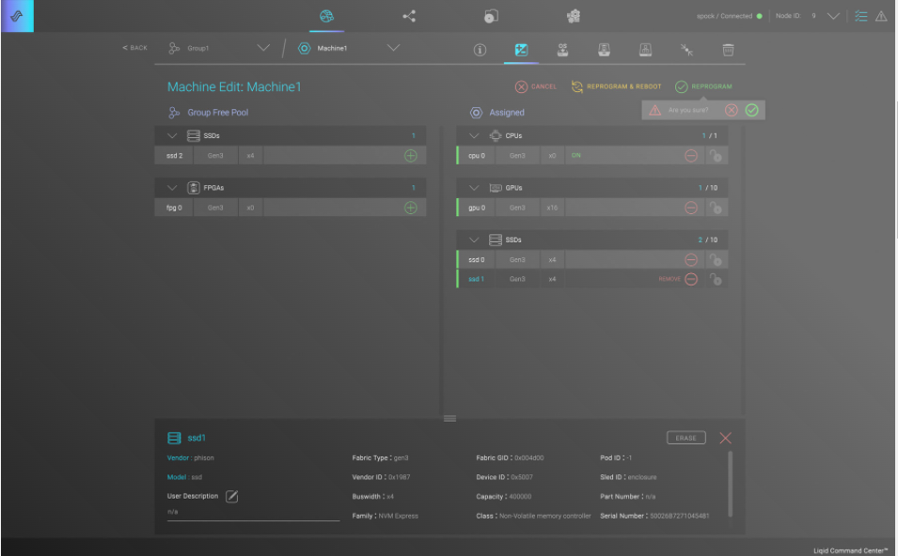Click the trash icon in the machine toolbar
Image resolution: width=898 pixels, height=556 pixels.
pyautogui.click(x=727, y=50)
